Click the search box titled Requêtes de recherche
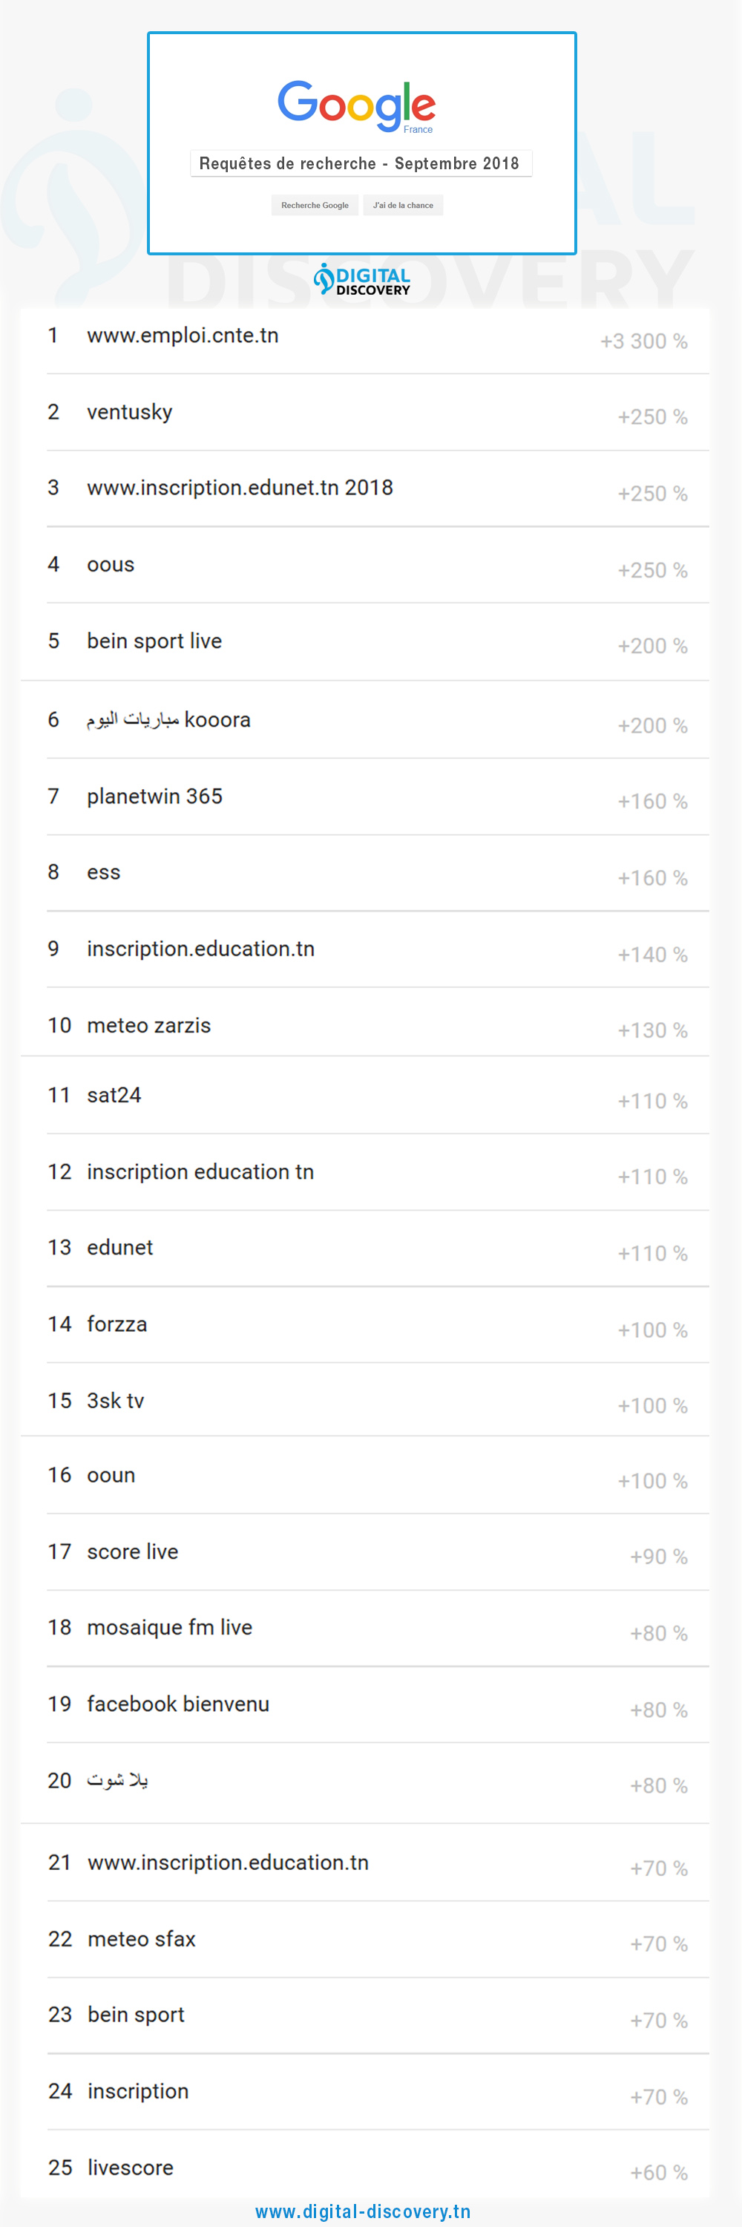 (360, 163)
